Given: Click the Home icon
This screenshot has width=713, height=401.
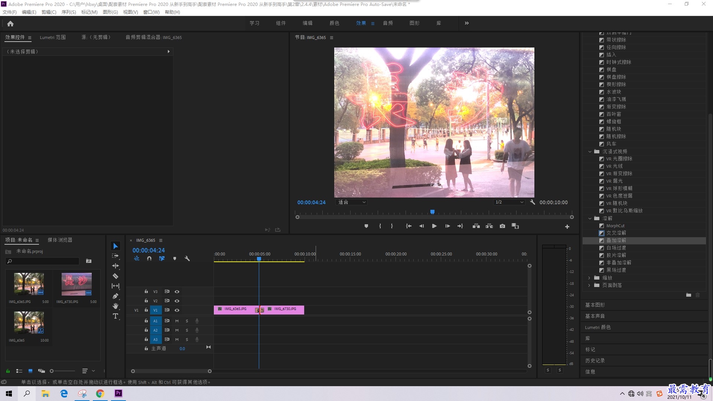Looking at the screenshot, I should (10, 23).
